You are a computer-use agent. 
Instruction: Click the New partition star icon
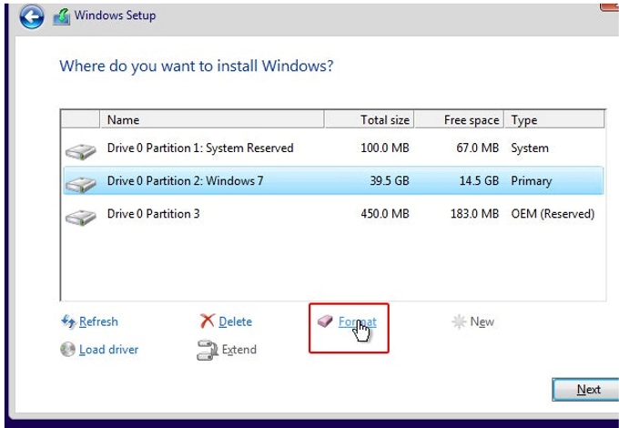coord(458,321)
